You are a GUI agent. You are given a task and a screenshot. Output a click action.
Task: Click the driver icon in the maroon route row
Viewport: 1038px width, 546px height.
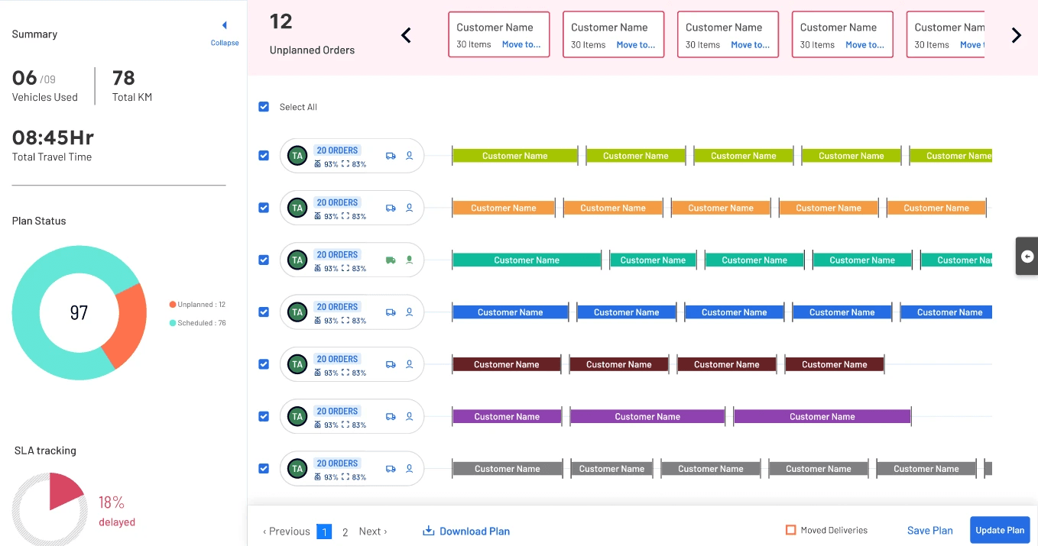[x=409, y=364]
